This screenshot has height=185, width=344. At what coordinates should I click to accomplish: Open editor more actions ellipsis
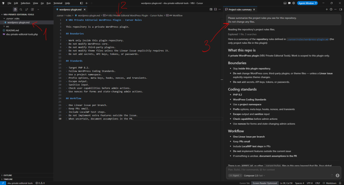[220, 9]
